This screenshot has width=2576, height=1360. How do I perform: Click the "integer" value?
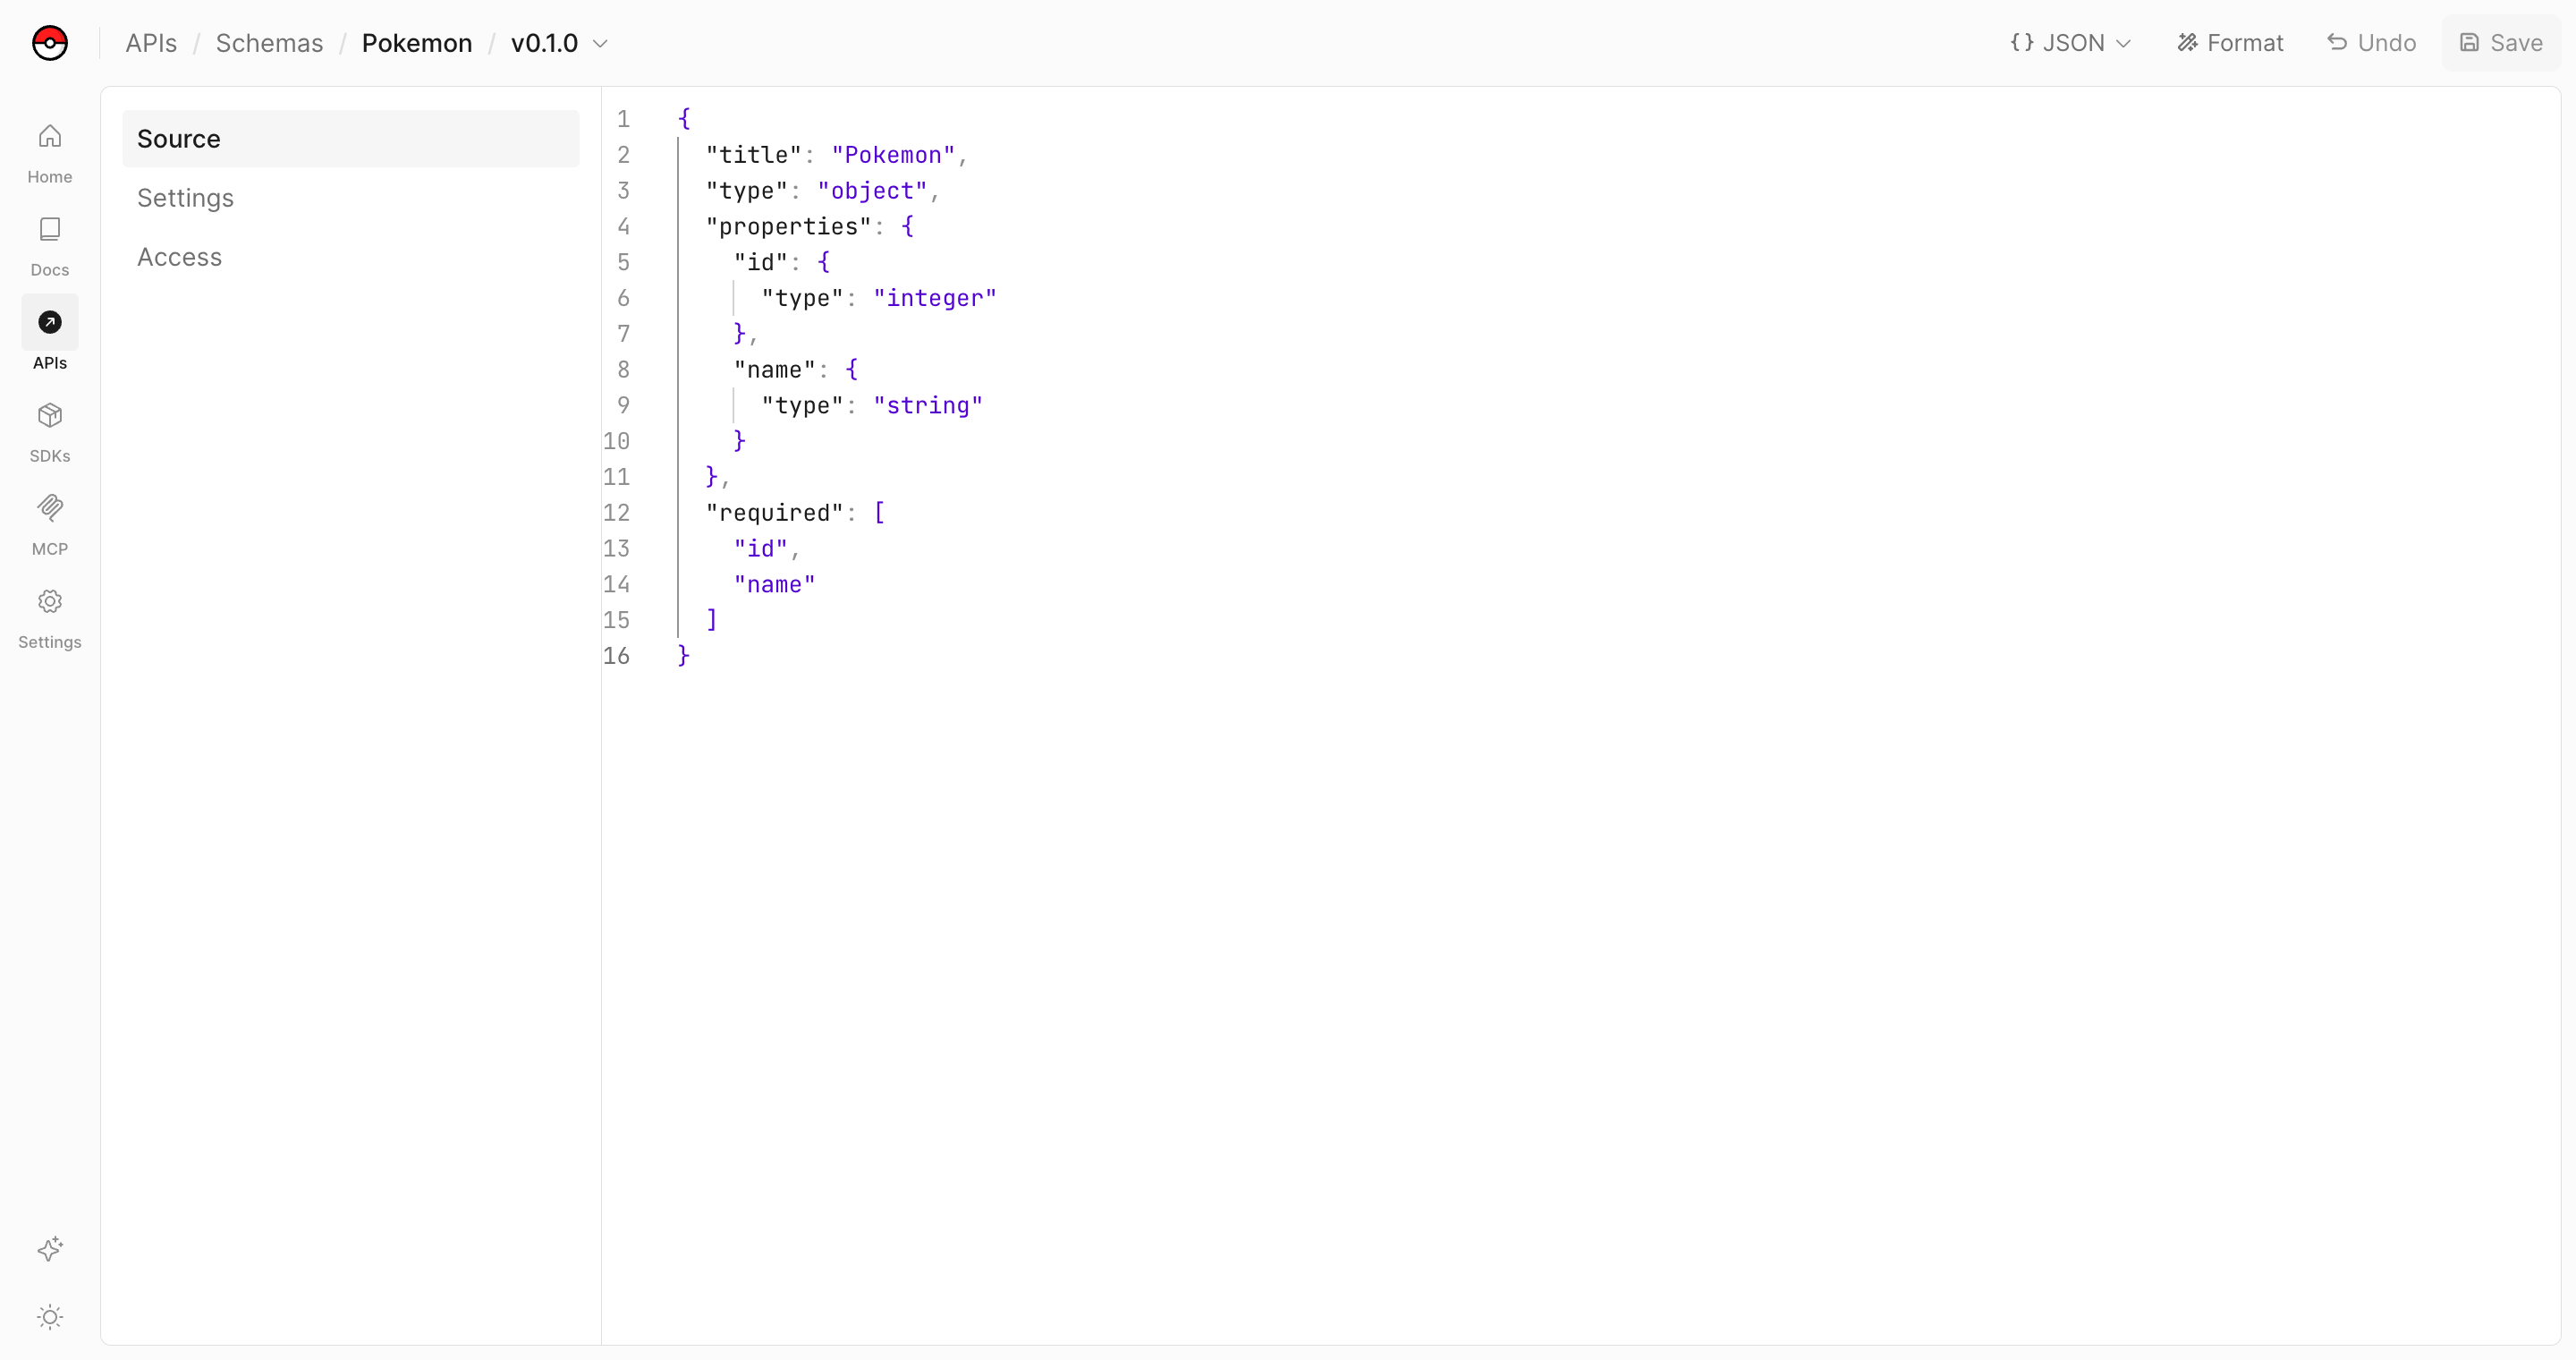[935, 298]
